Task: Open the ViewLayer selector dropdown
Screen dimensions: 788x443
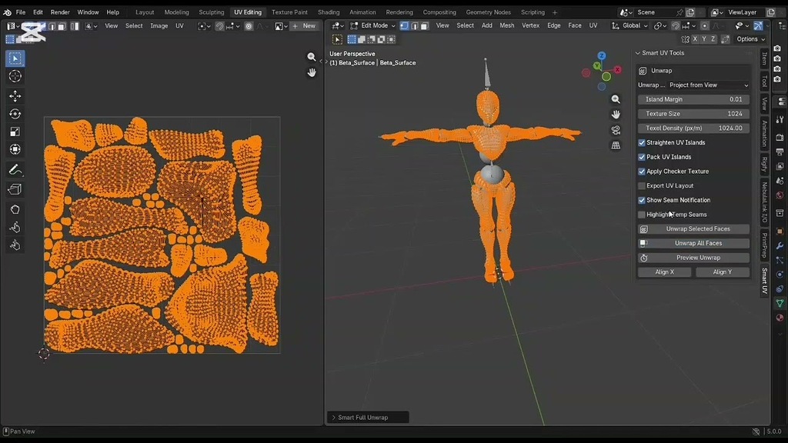Action: point(716,12)
